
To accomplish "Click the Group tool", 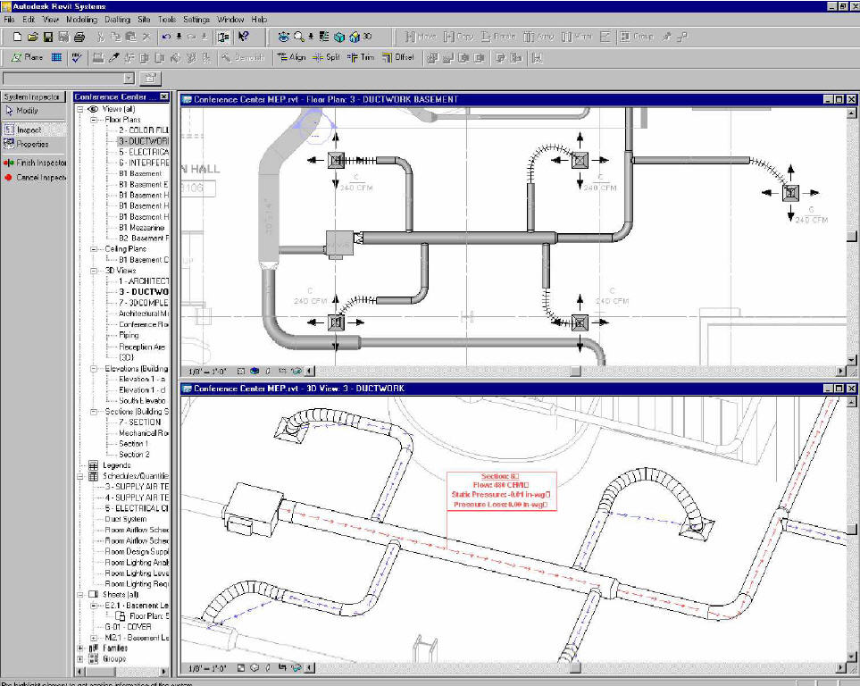I will coord(637,37).
